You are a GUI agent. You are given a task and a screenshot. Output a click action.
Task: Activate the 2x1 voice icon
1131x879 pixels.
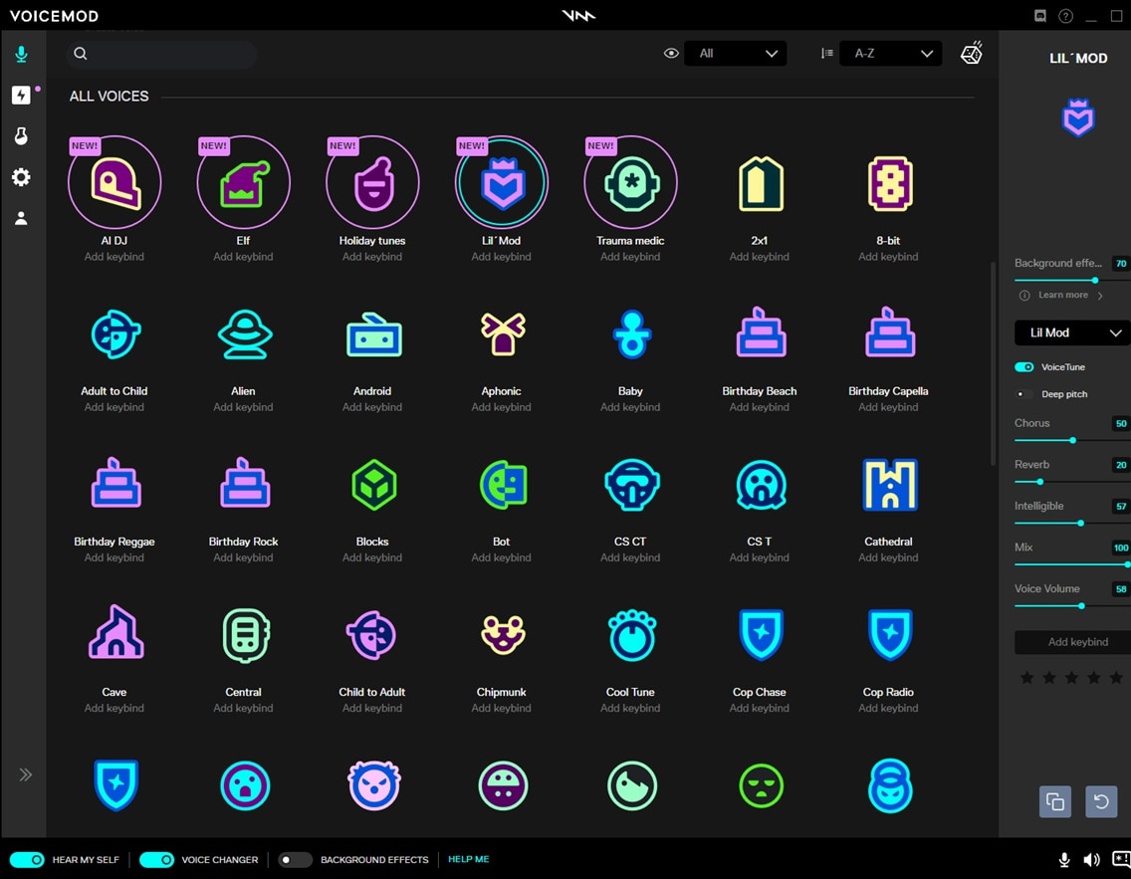(x=761, y=183)
